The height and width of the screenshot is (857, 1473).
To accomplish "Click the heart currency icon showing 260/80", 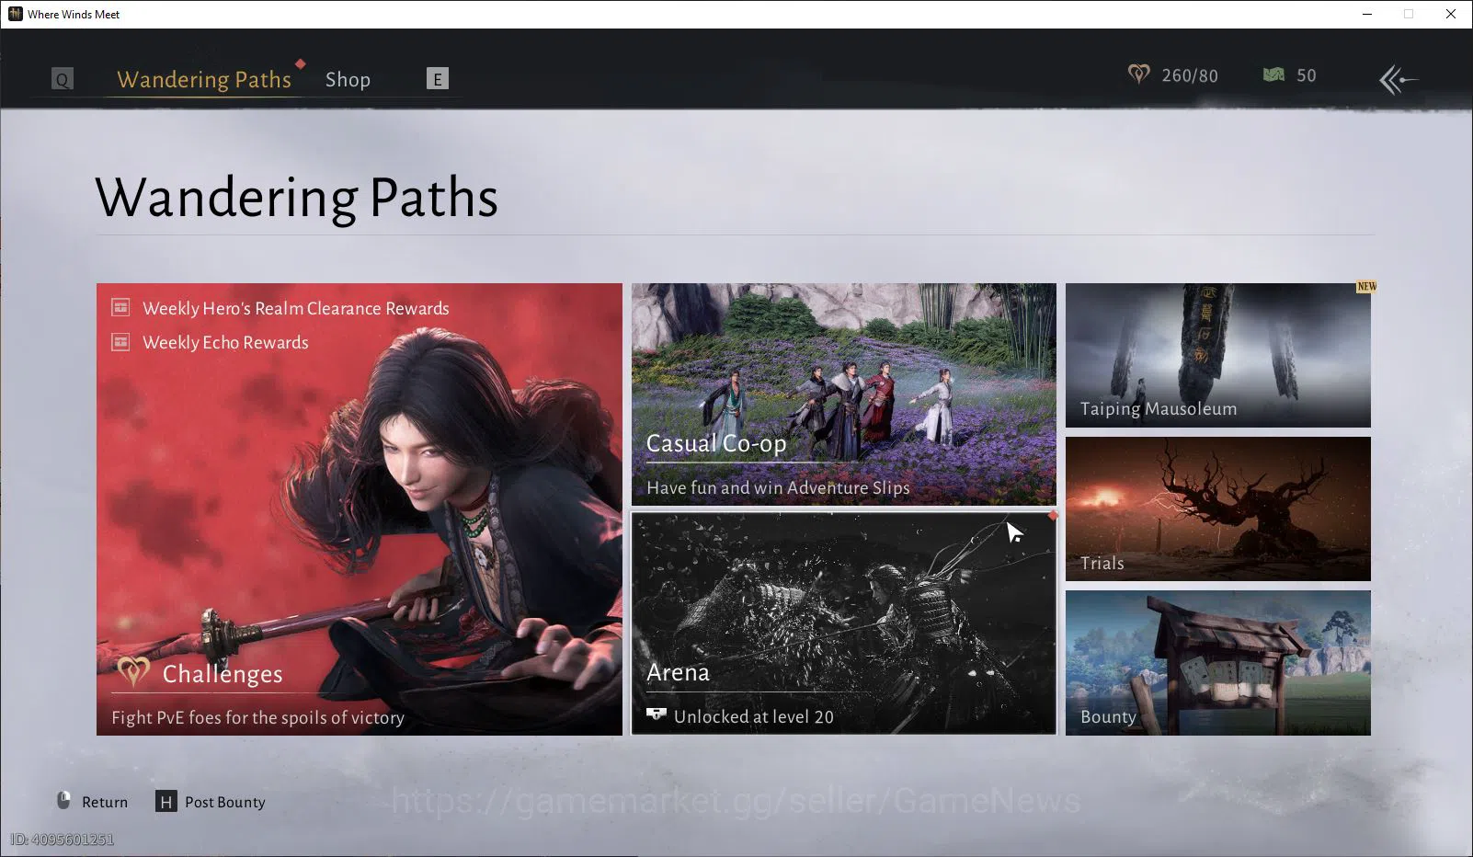I will 1139,74.
